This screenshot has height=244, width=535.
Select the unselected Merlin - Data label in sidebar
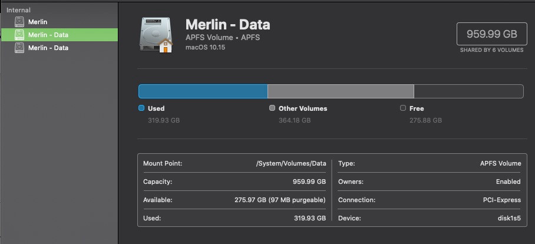(x=48, y=48)
